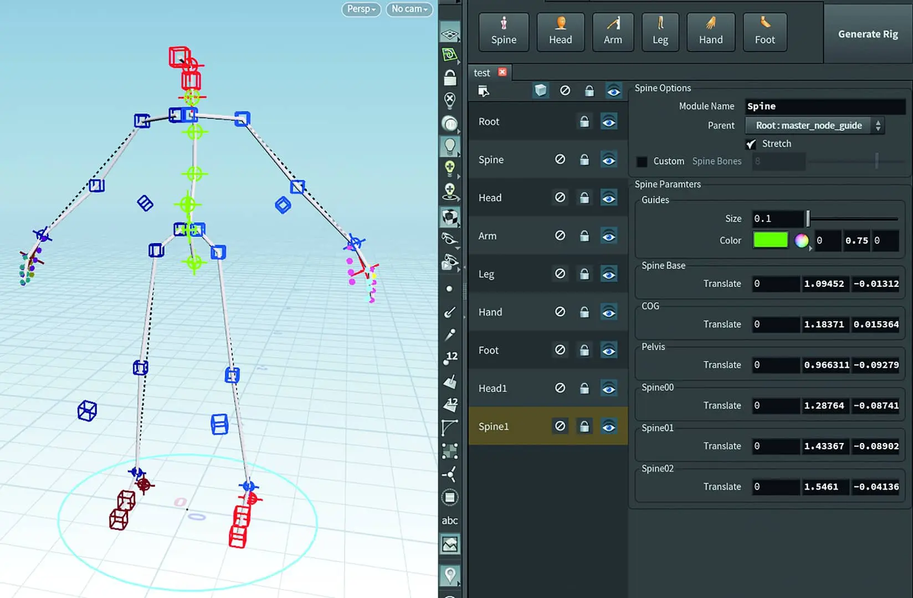This screenshot has height=598, width=913.
Task: Hide the Head module using eye icon
Action: (x=608, y=198)
